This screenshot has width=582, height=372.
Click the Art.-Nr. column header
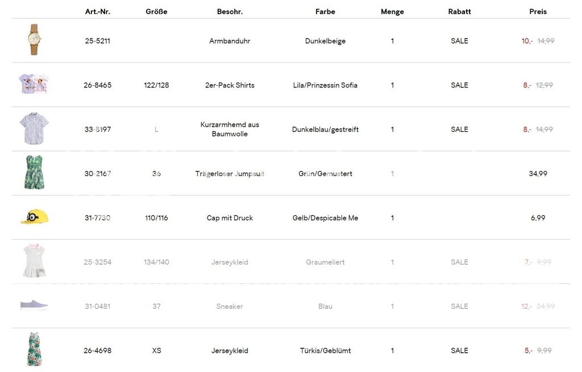click(98, 11)
